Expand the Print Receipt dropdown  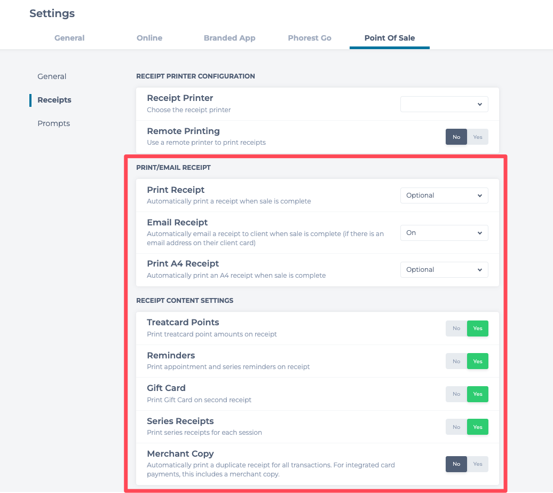(444, 195)
